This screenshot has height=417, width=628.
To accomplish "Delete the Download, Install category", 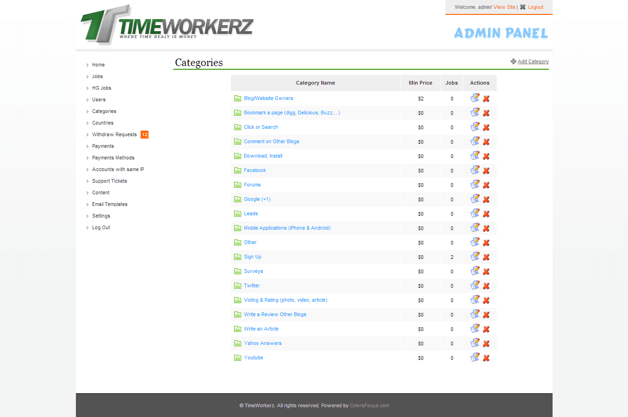I will point(486,156).
